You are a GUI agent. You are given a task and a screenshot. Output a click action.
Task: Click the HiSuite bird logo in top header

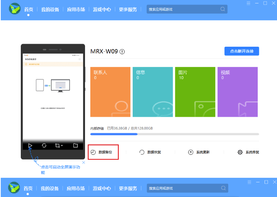15,9
